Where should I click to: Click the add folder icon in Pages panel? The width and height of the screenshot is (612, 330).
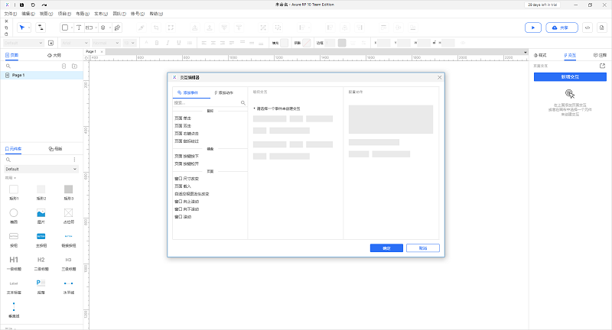74,66
